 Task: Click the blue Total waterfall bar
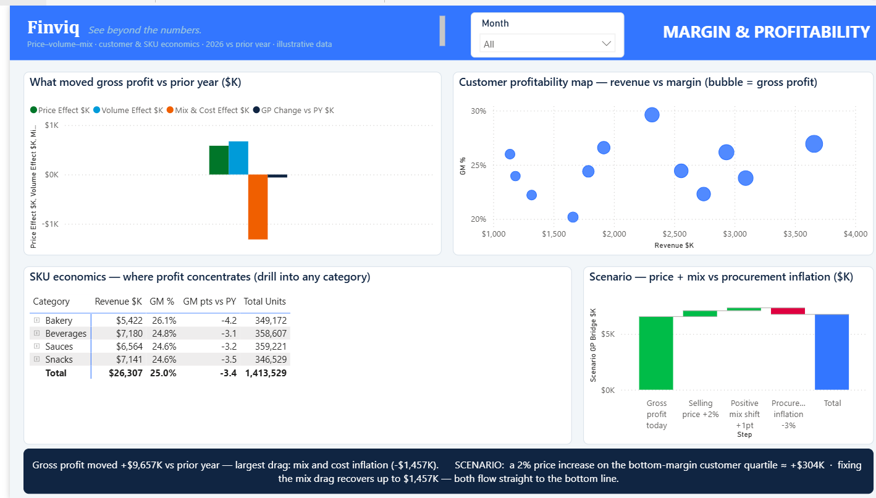pos(832,352)
